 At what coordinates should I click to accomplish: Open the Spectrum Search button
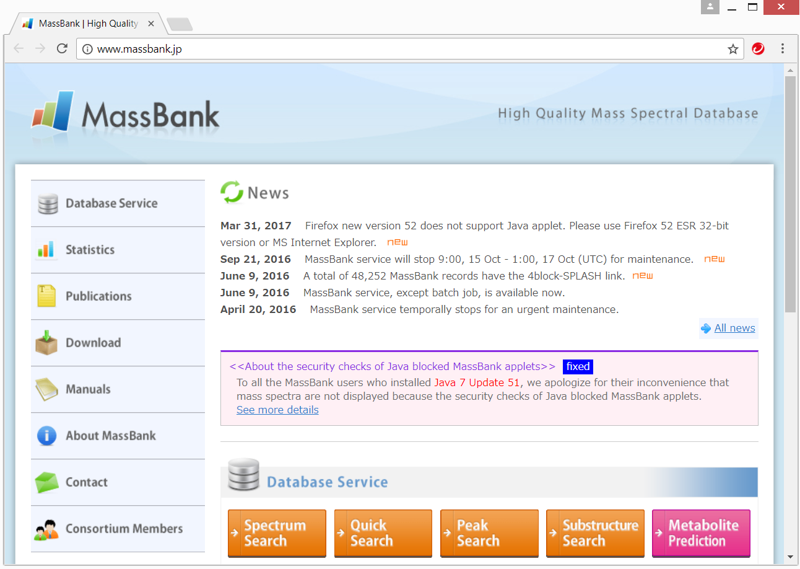(277, 534)
